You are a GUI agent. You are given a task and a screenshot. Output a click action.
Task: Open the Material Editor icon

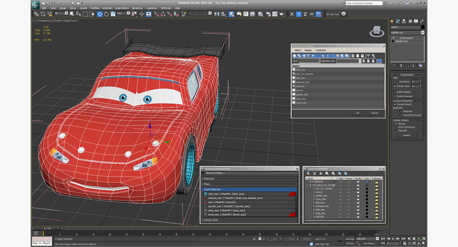coord(260,14)
